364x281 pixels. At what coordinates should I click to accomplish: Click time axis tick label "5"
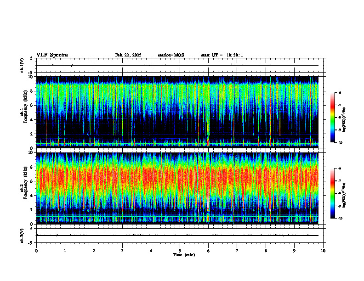180,251
